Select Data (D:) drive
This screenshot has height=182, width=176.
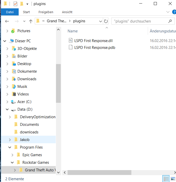[x=25, y=109]
